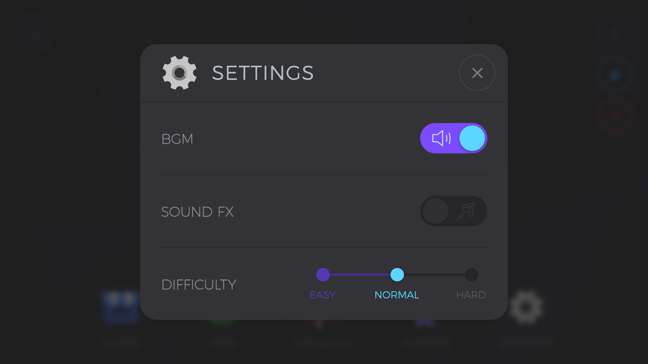Click the cyan Normal difficulty handle
The height and width of the screenshot is (364, 648).
tap(397, 275)
